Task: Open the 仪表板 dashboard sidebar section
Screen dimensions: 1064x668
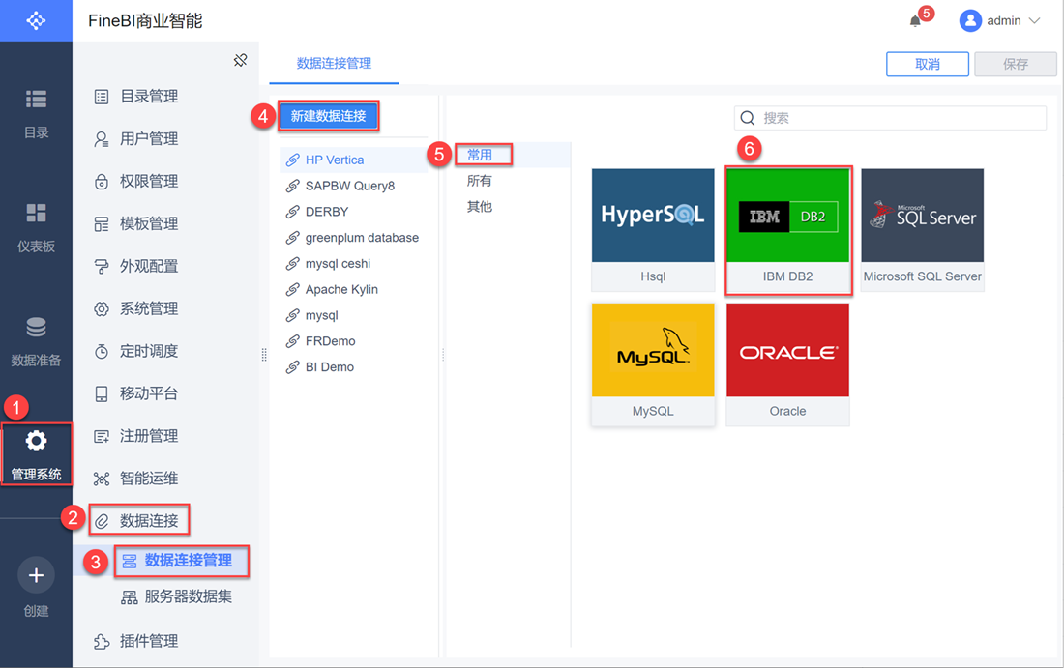Action: coord(36,227)
